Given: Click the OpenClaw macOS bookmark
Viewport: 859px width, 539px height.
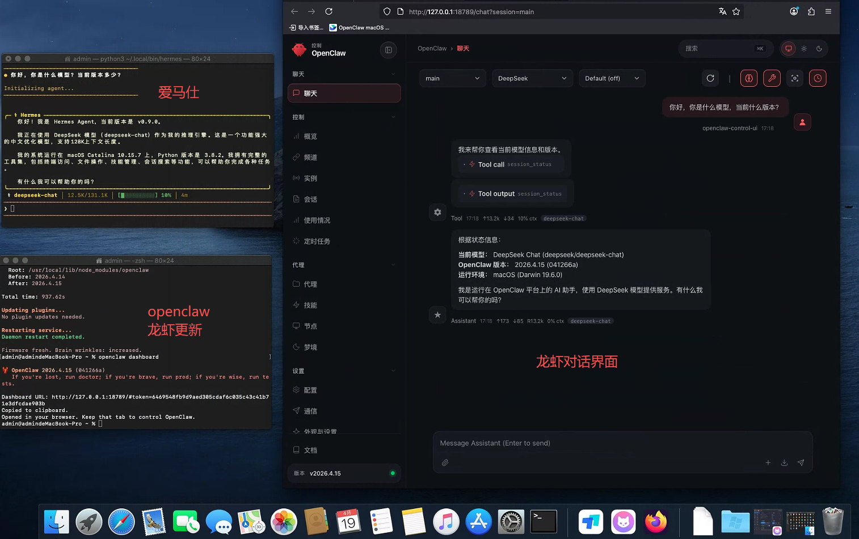Looking at the screenshot, I should (359, 27).
